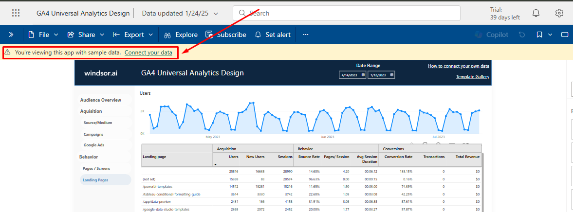This screenshot has width=573, height=212.
Task: Click the Avg Session Duration column header
Action: [367, 159]
